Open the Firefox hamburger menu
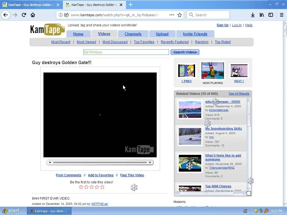Image resolution: width=287 pixels, height=215 pixels. click(282, 15)
